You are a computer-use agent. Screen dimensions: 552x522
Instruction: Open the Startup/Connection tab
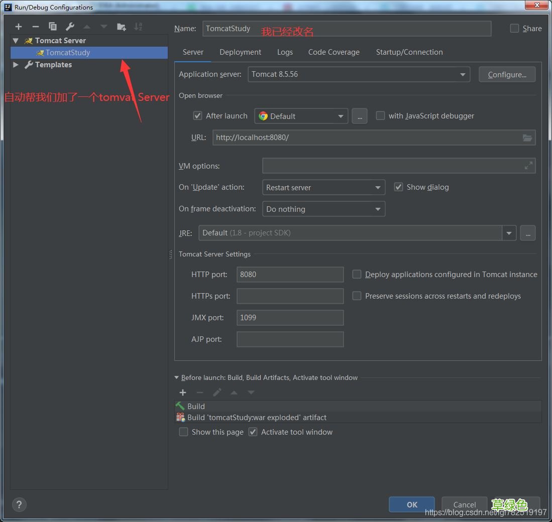coord(409,52)
